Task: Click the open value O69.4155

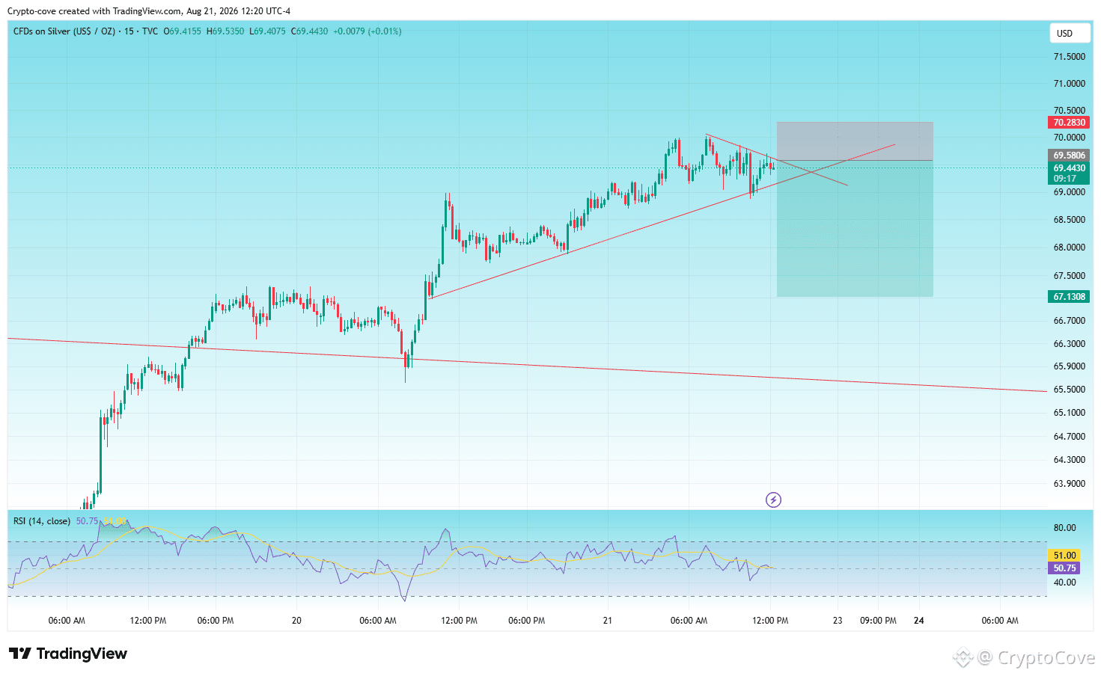Action: 182,31
